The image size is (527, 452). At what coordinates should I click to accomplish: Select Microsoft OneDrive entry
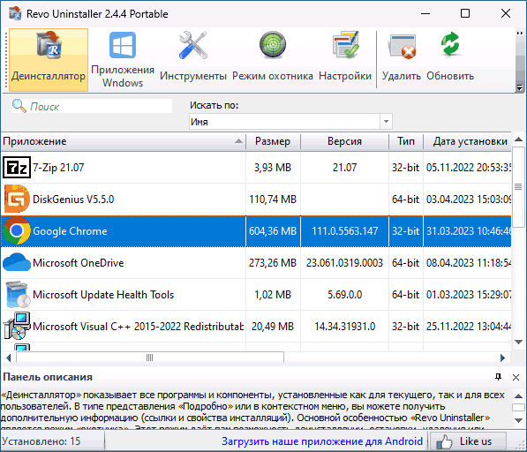256,263
